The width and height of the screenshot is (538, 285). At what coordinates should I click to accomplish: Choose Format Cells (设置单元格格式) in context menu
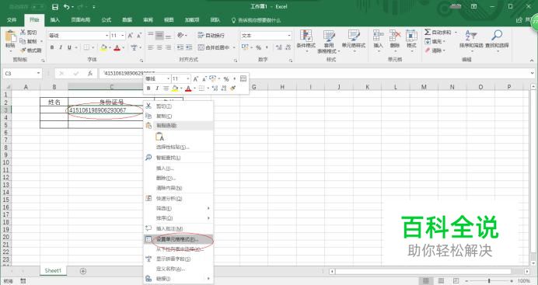179,239
